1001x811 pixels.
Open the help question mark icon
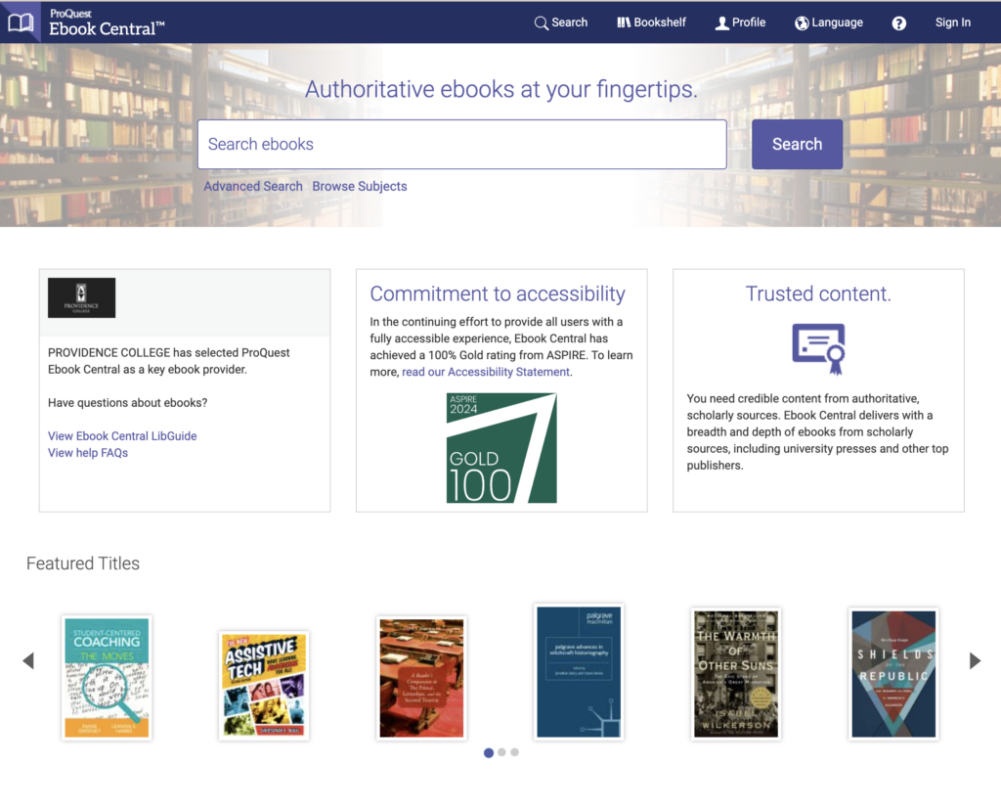(899, 23)
